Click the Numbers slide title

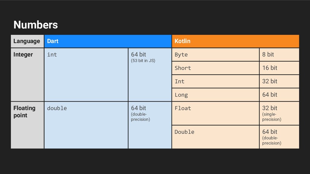(x=35, y=25)
